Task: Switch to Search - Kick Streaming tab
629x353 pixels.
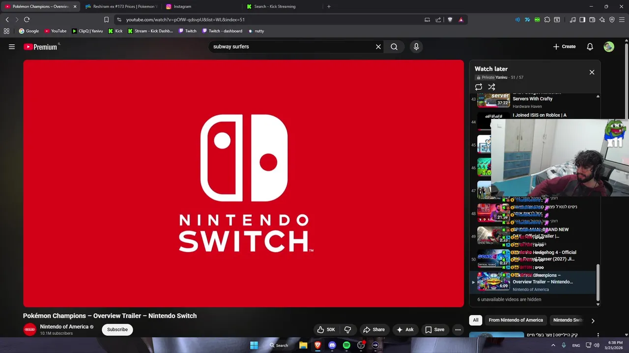Action: click(283, 6)
